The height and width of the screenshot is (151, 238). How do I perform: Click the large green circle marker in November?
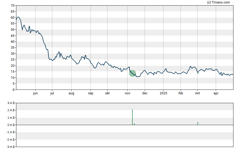pos(132,73)
